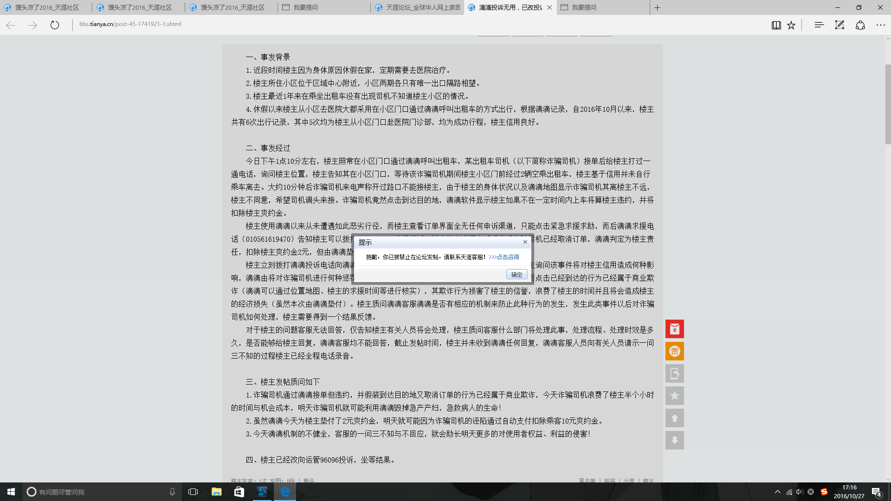Screen dimensions: 891x501
Task: Open the volume control tray icon
Action: pos(799,492)
